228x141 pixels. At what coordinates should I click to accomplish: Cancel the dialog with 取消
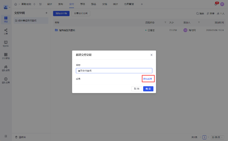136,89
